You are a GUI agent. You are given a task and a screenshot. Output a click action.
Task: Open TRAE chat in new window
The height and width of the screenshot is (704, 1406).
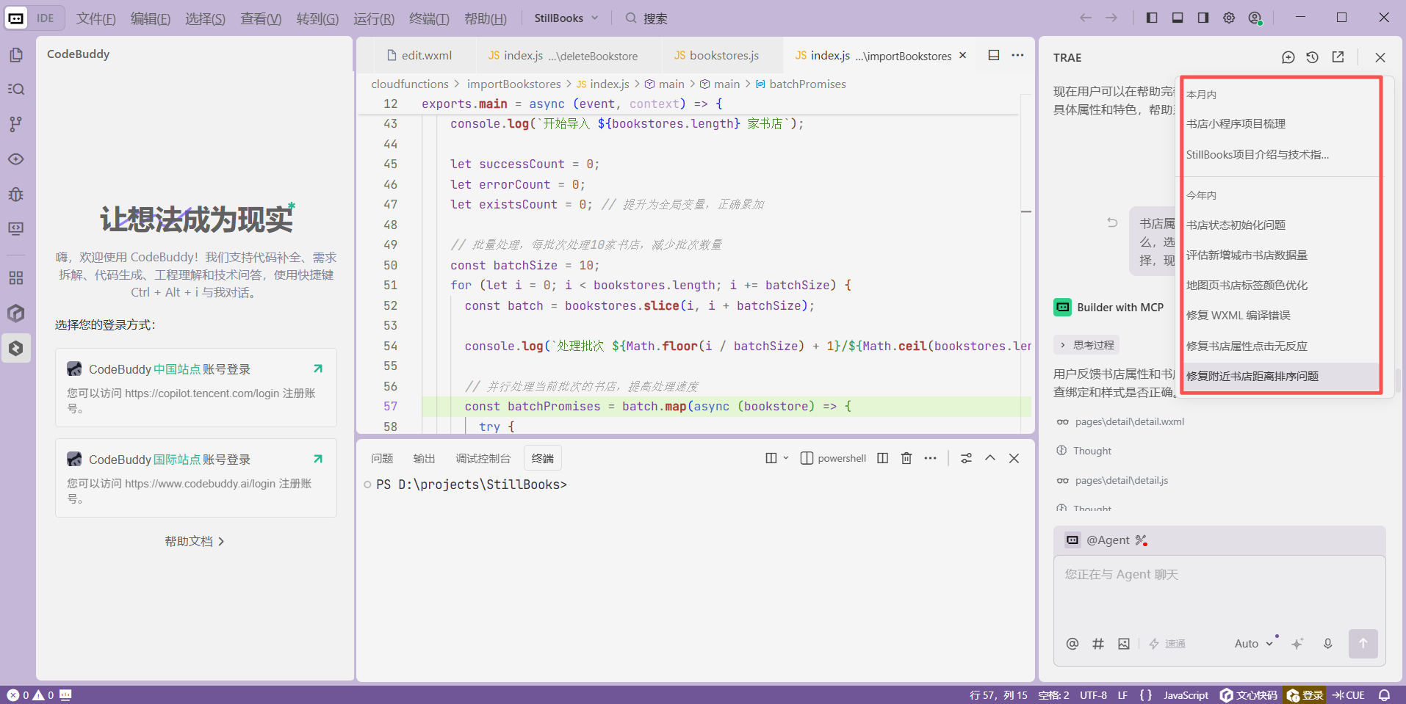1338,57
